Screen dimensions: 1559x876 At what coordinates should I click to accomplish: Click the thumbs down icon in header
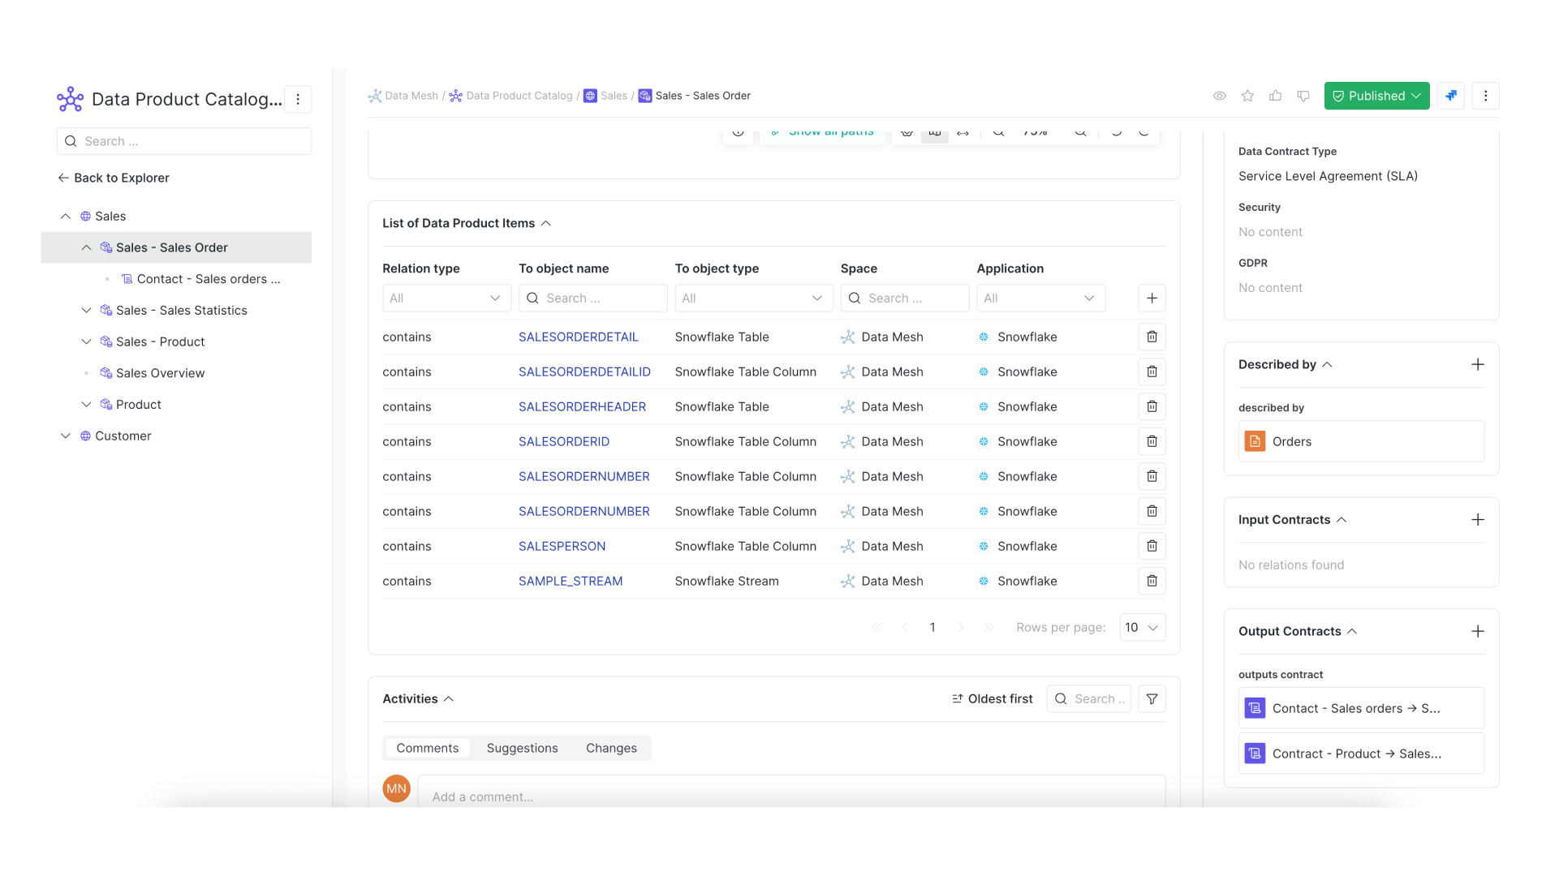(1303, 96)
